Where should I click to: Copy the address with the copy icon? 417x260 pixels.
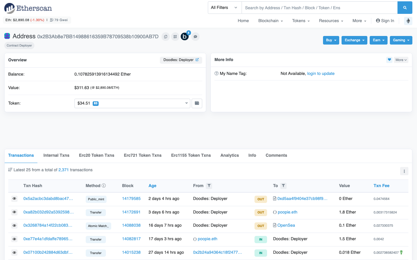click(x=166, y=37)
